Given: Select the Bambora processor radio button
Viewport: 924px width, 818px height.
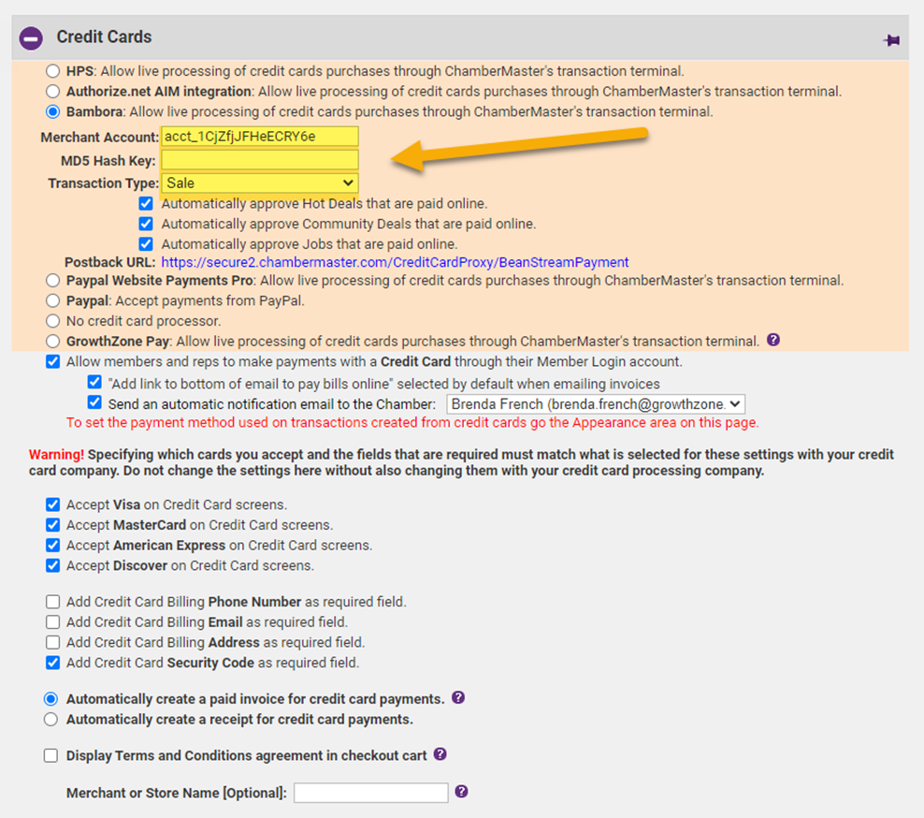Looking at the screenshot, I should pos(53,111).
